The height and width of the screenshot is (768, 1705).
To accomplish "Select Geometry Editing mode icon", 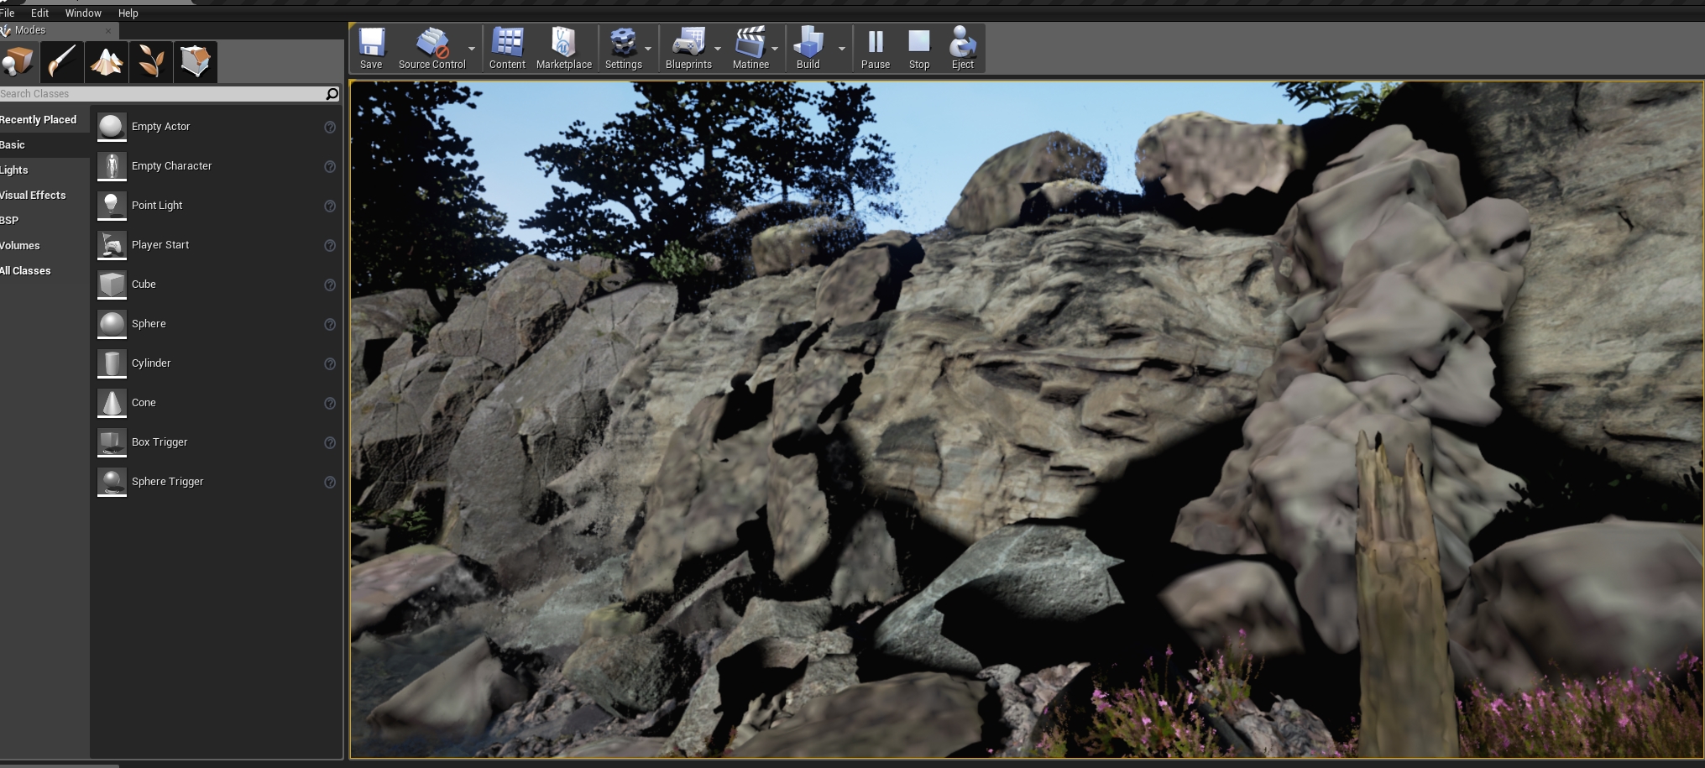I will (195, 62).
